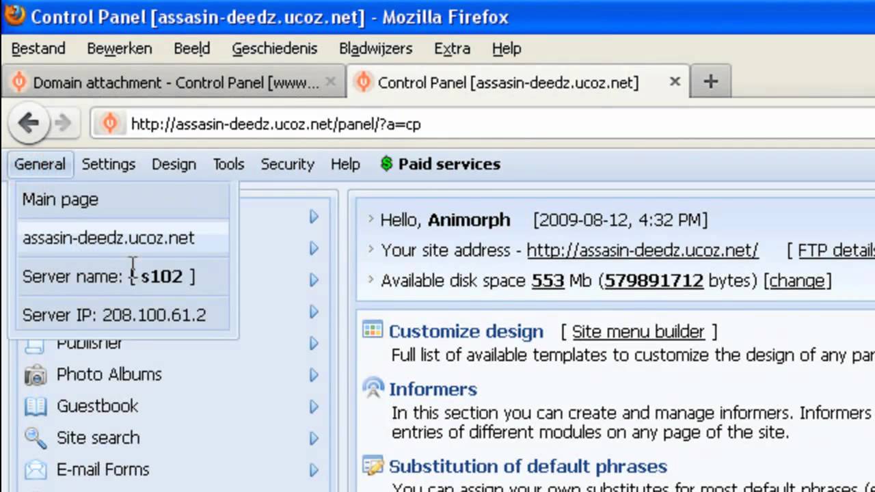875x492 pixels.
Task: Click the Publisher module icon
Action: [x=35, y=344]
